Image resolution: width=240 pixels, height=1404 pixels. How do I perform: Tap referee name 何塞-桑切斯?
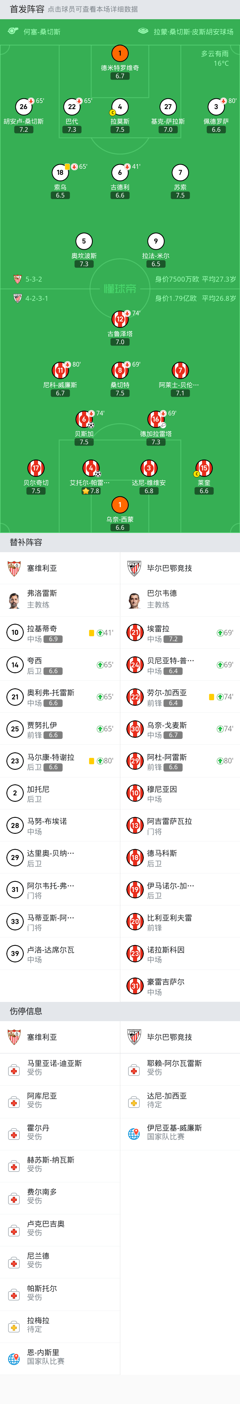click(42, 32)
